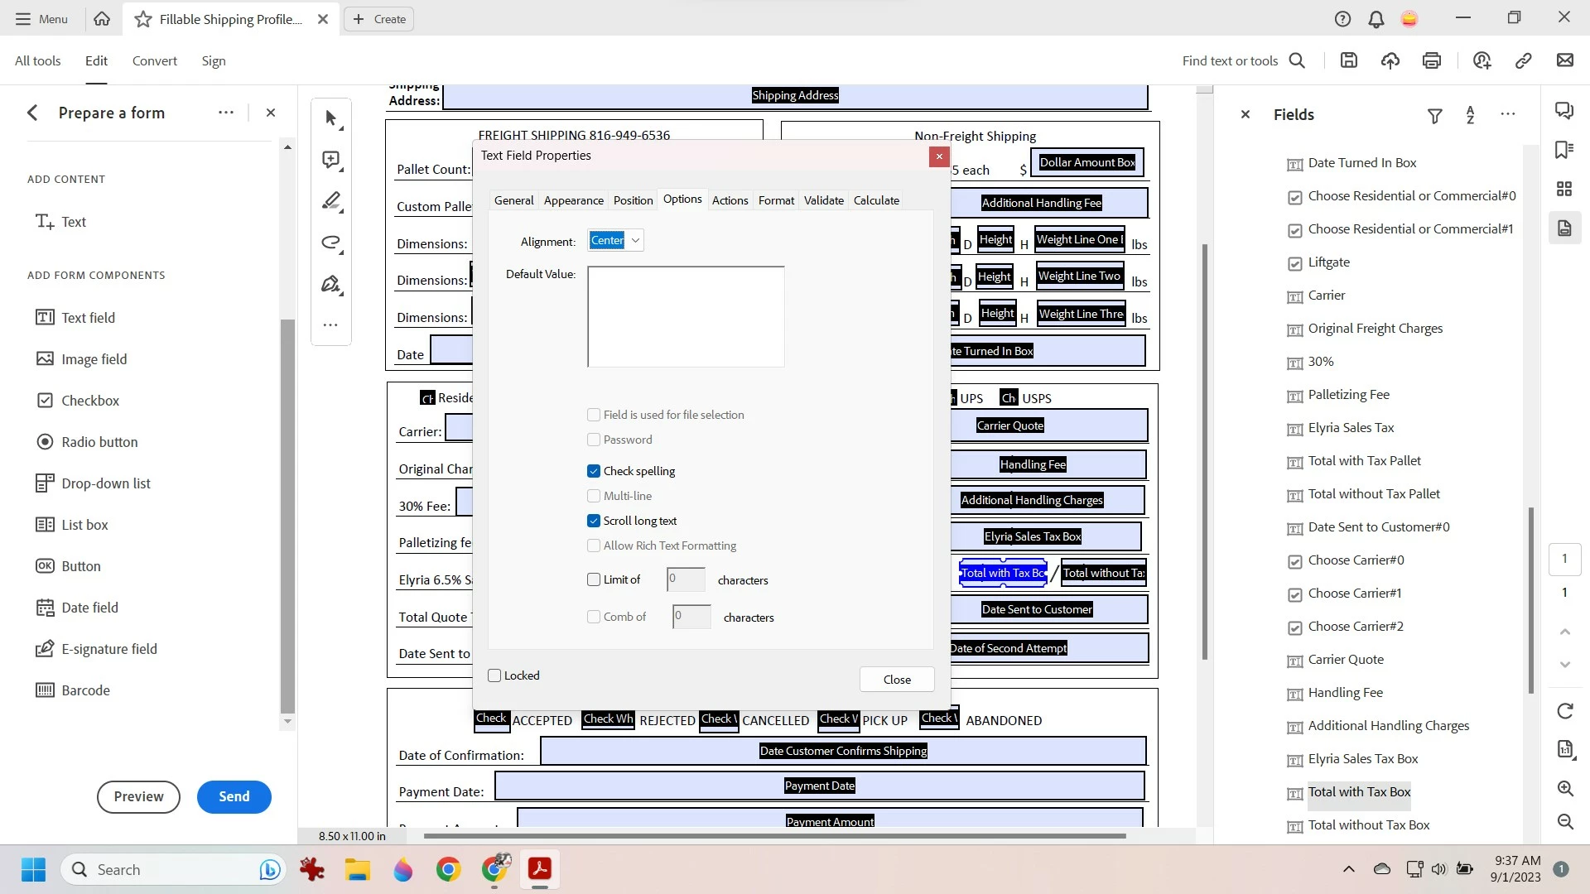
Task: Disable Scroll long text checkbox
Action: (x=594, y=521)
